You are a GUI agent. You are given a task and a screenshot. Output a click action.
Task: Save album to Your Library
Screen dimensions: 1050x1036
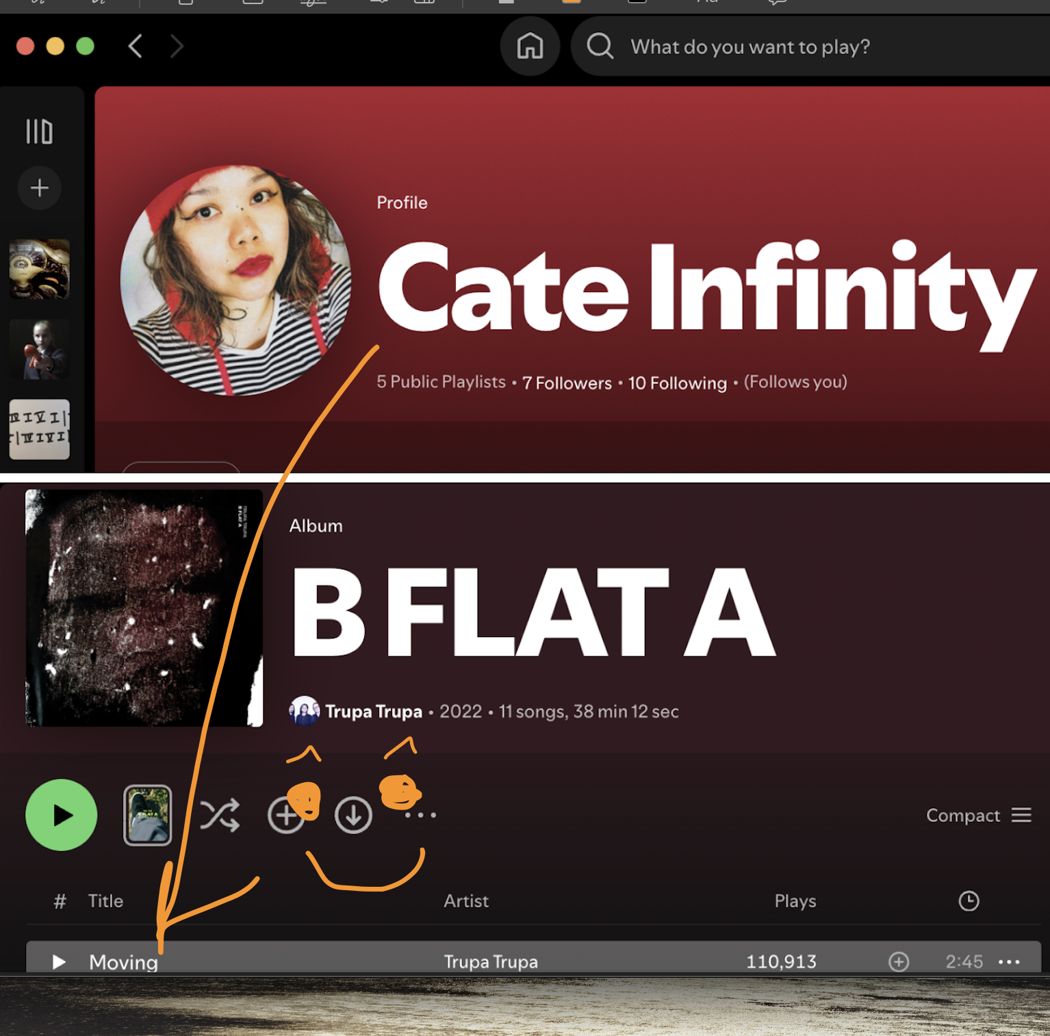point(284,815)
